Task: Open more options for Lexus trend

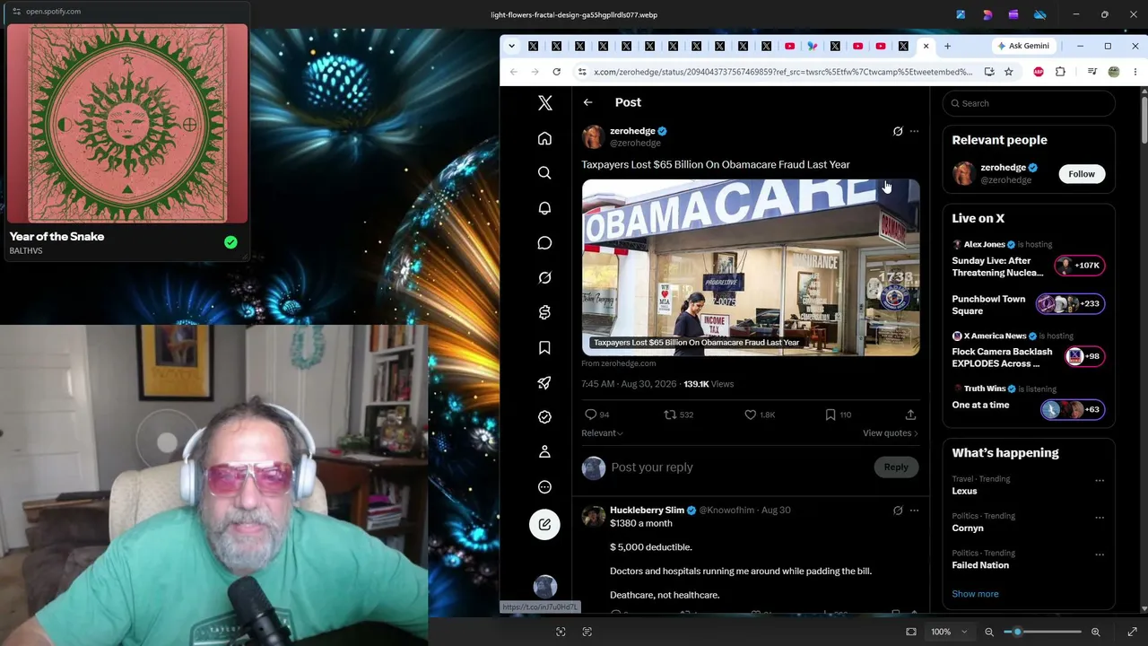Action: point(1100,480)
